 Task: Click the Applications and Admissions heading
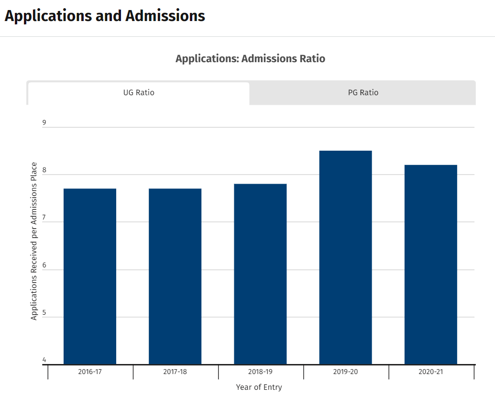(x=105, y=16)
